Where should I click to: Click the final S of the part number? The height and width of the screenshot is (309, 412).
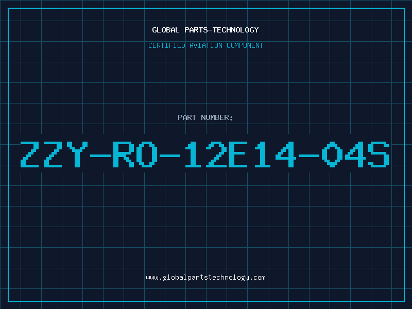pos(379,154)
